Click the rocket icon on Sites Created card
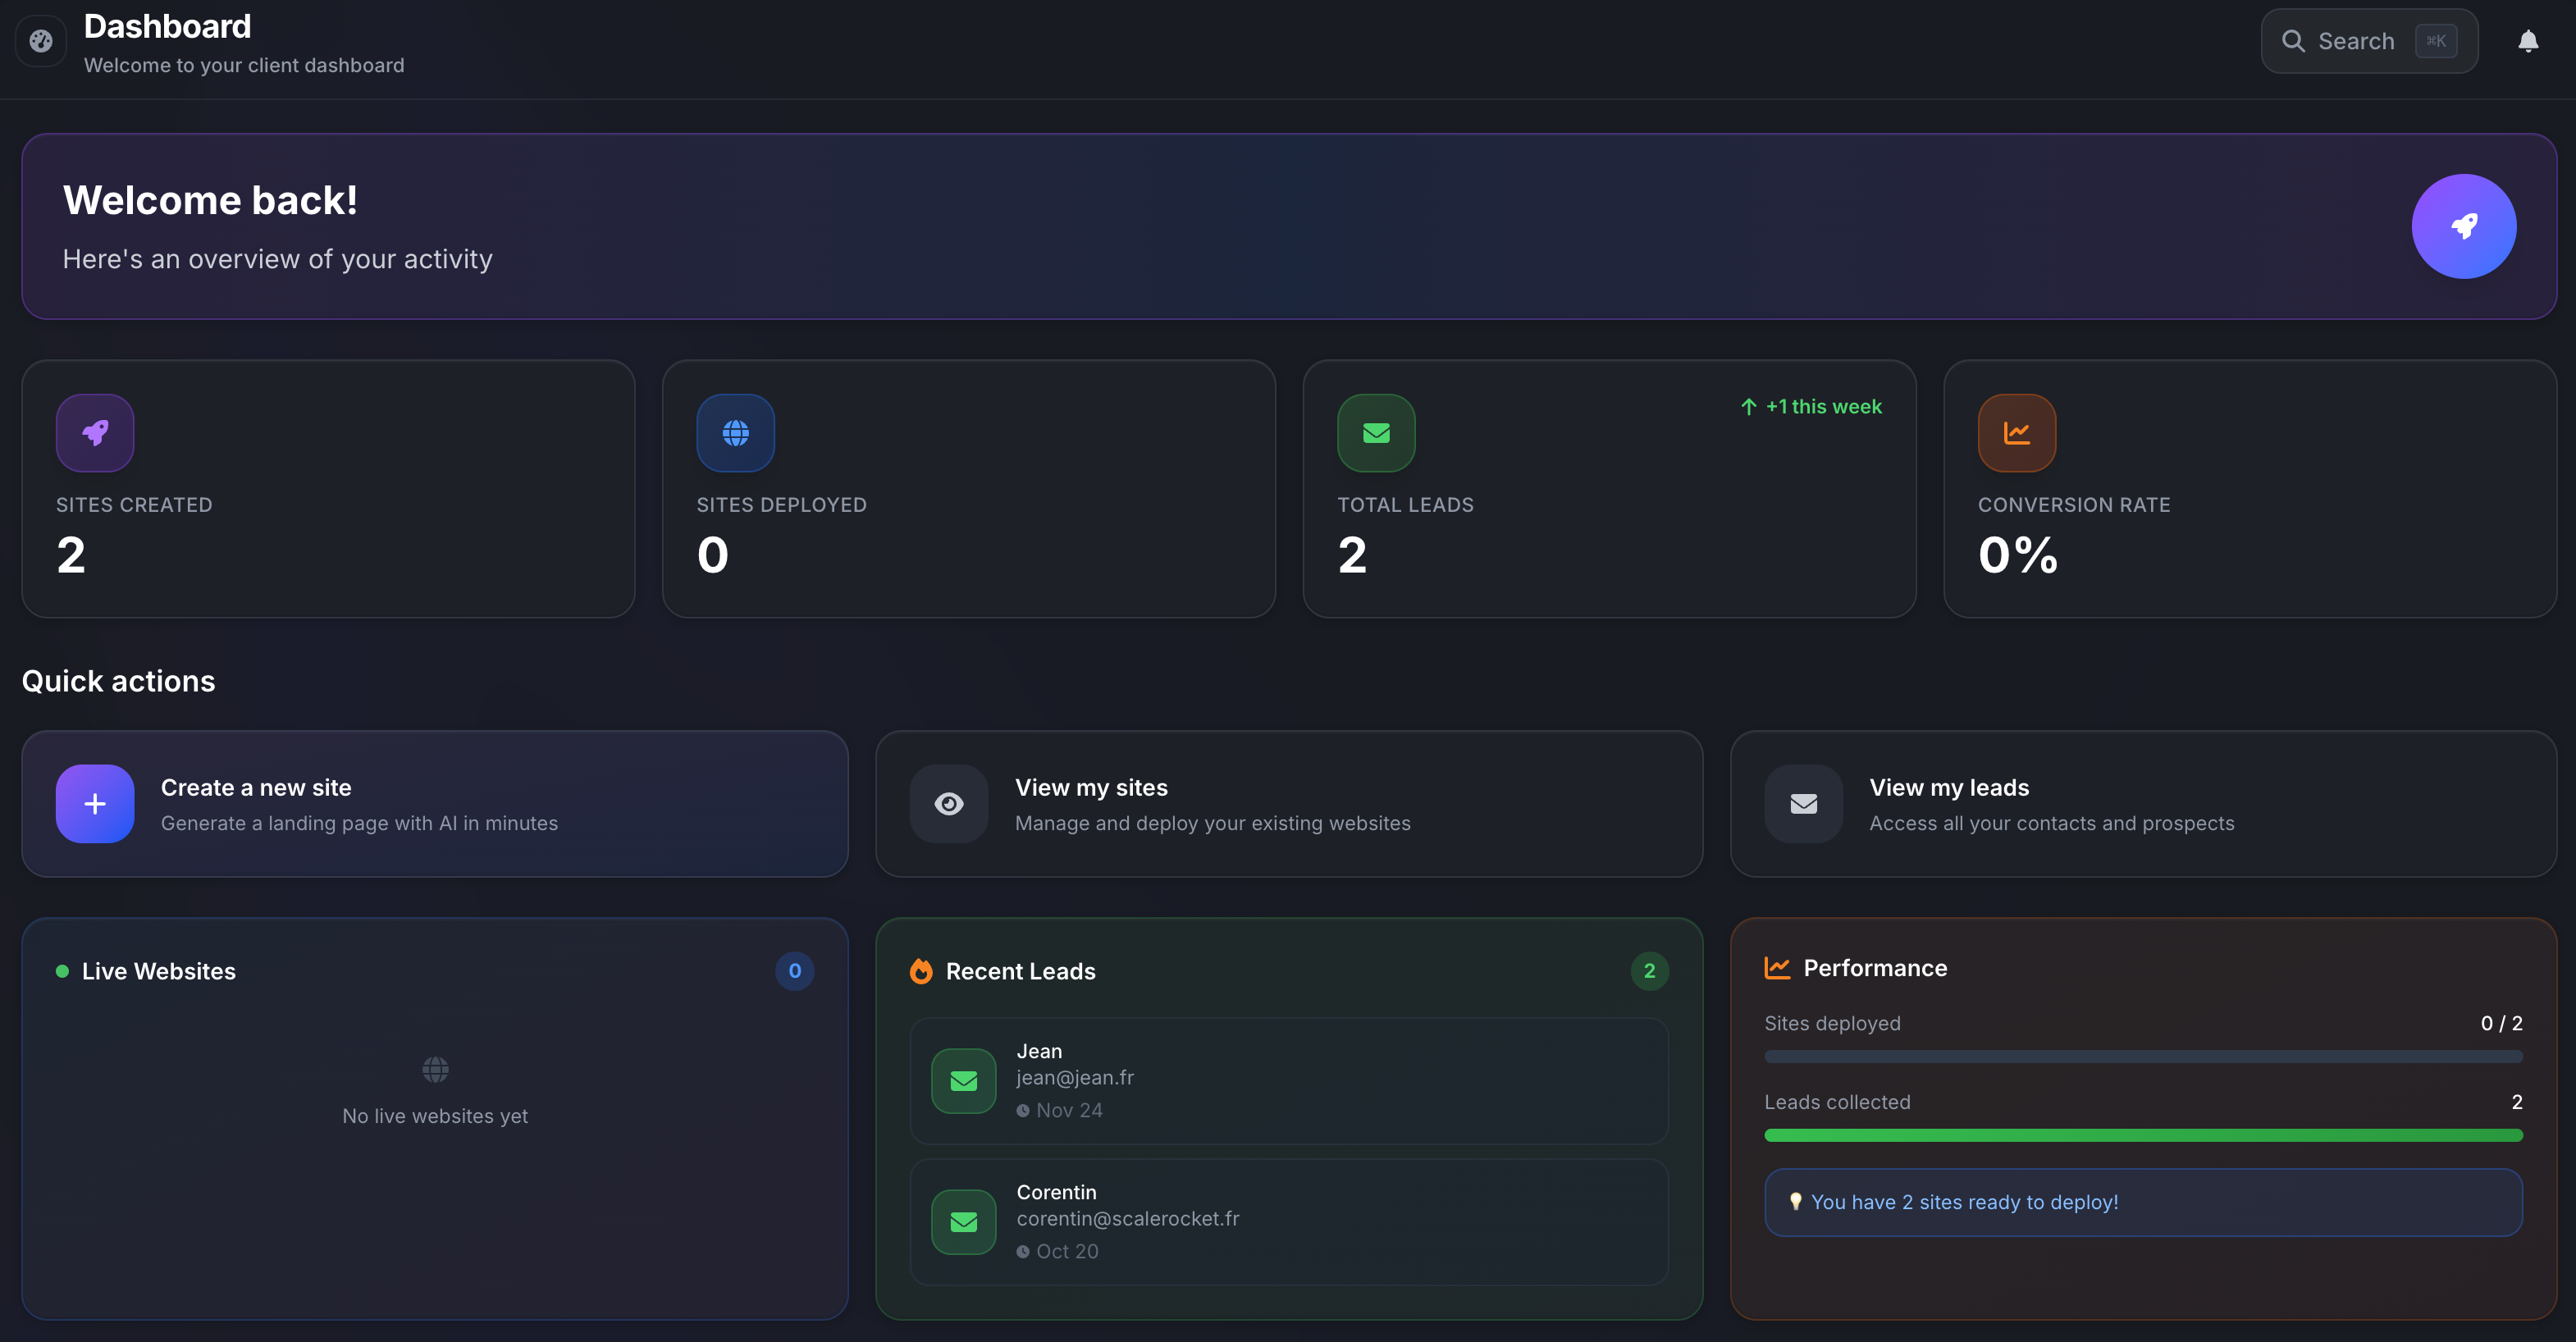 [x=94, y=433]
